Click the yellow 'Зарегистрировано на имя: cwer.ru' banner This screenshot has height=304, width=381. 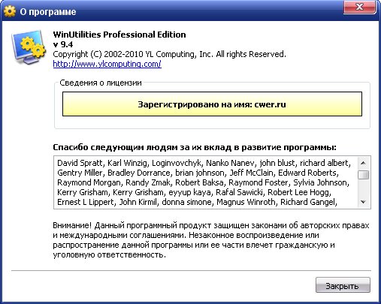coord(212,104)
